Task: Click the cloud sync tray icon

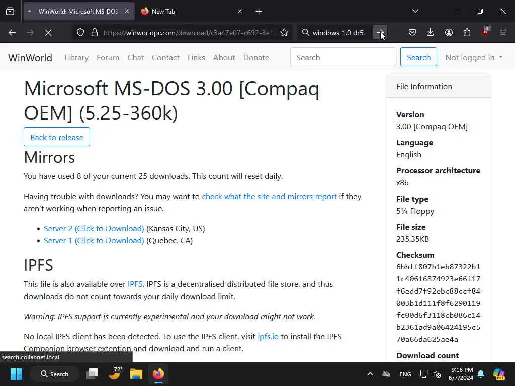Action: click(x=386, y=374)
